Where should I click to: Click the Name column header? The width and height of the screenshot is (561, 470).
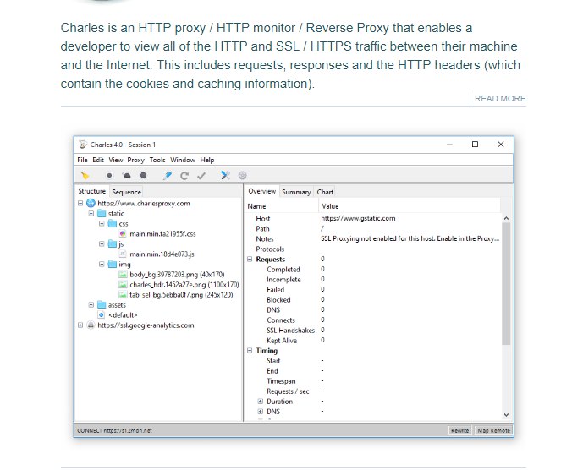click(281, 206)
